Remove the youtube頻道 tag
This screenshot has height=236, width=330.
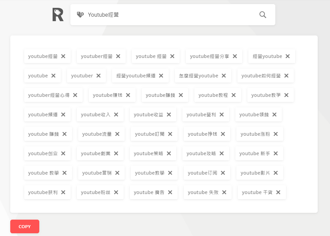point(63,115)
